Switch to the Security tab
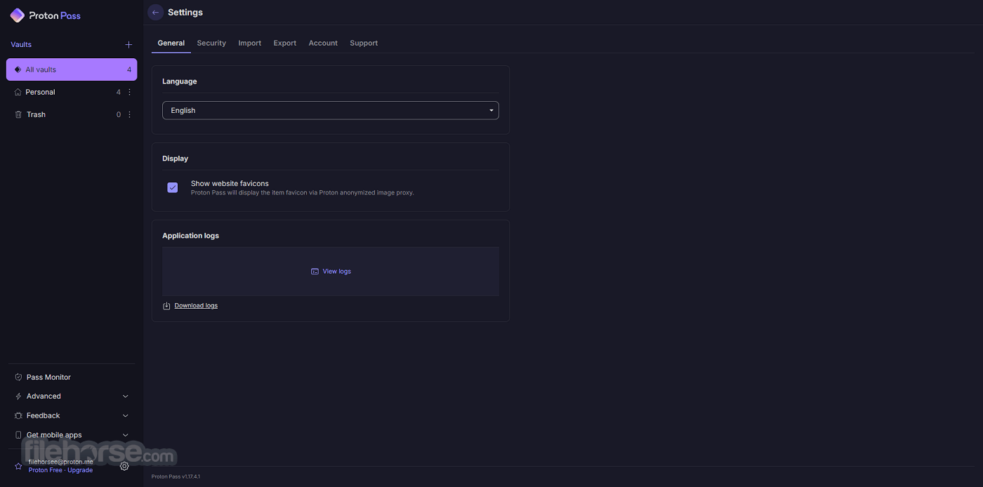 [211, 43]
